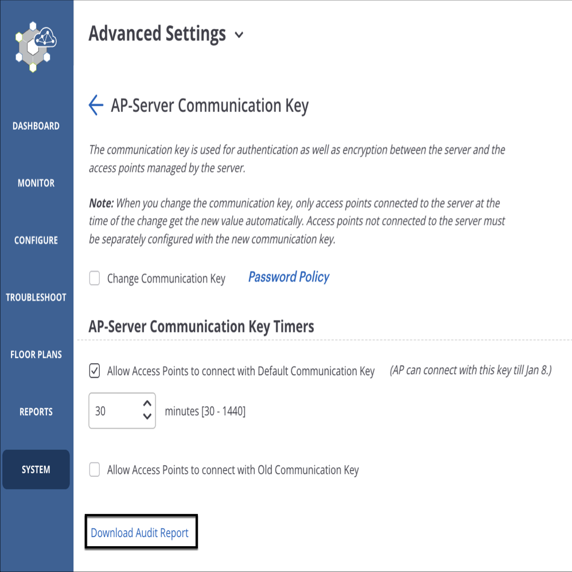Go to the Troubleshoot section

click(x=36, y=297)
